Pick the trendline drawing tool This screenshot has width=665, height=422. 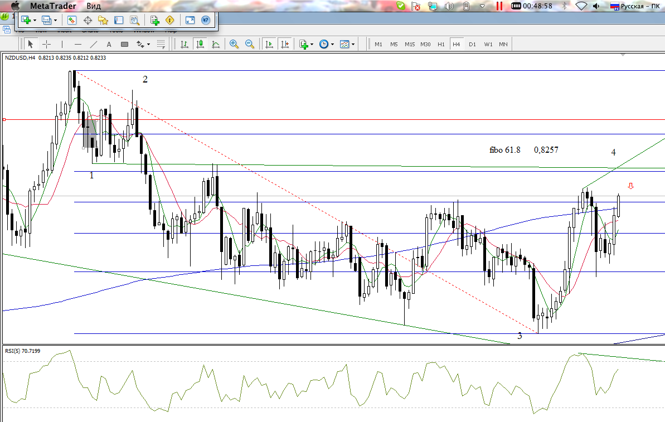(x=94, y=44)
